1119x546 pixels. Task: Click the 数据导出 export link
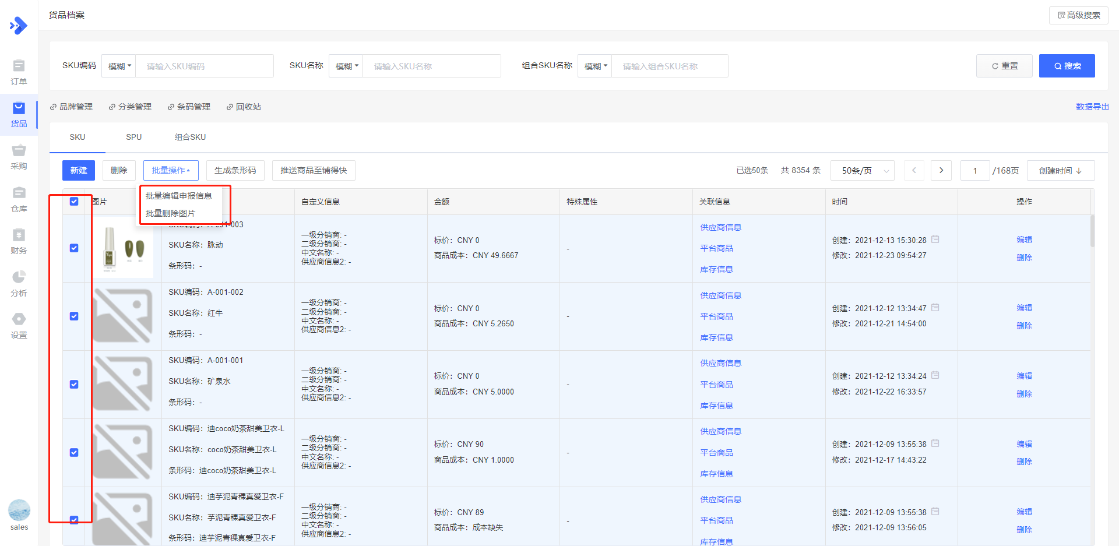point(1092,107)
